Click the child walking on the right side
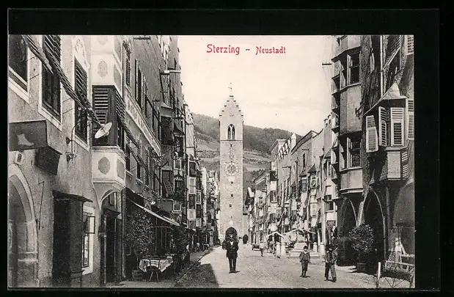 (x=304, y=261)
